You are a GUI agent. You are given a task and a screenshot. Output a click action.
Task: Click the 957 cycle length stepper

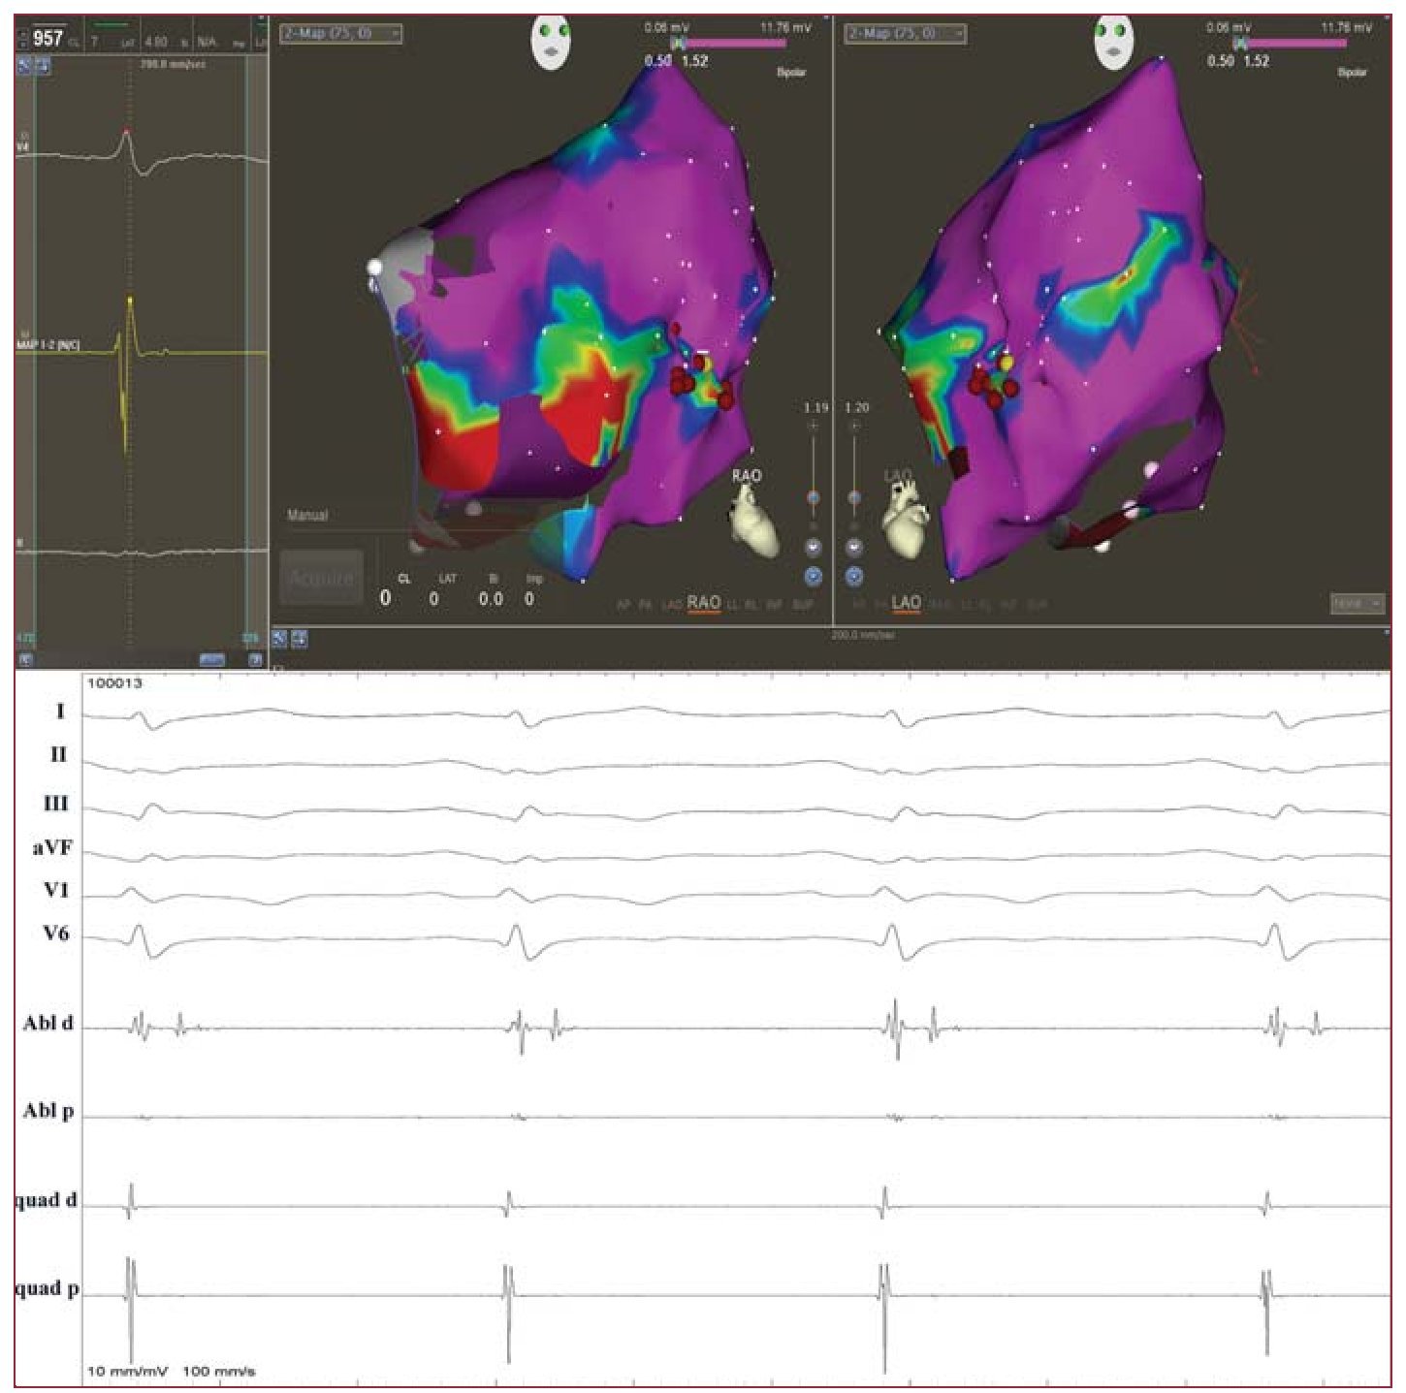click(x=22, y=39)
